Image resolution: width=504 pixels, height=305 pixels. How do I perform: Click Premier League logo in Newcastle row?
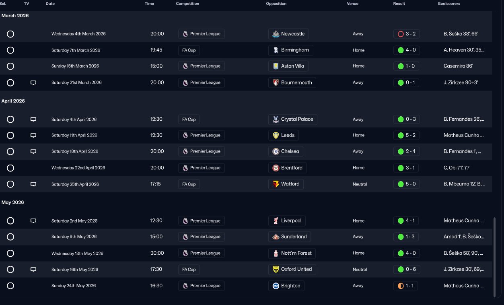(x=185, y=34)
